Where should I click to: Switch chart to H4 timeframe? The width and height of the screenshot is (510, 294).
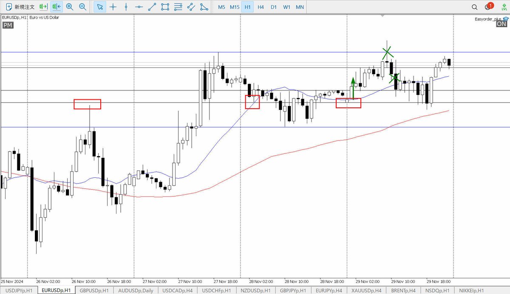click(x=261, y=7)
